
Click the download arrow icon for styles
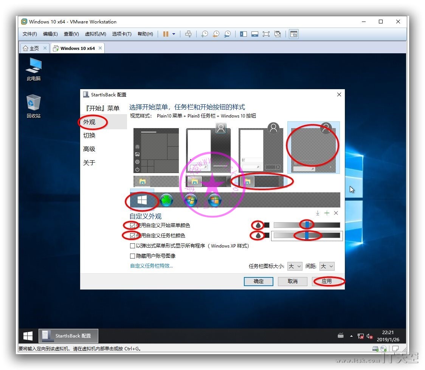point(318,213)
